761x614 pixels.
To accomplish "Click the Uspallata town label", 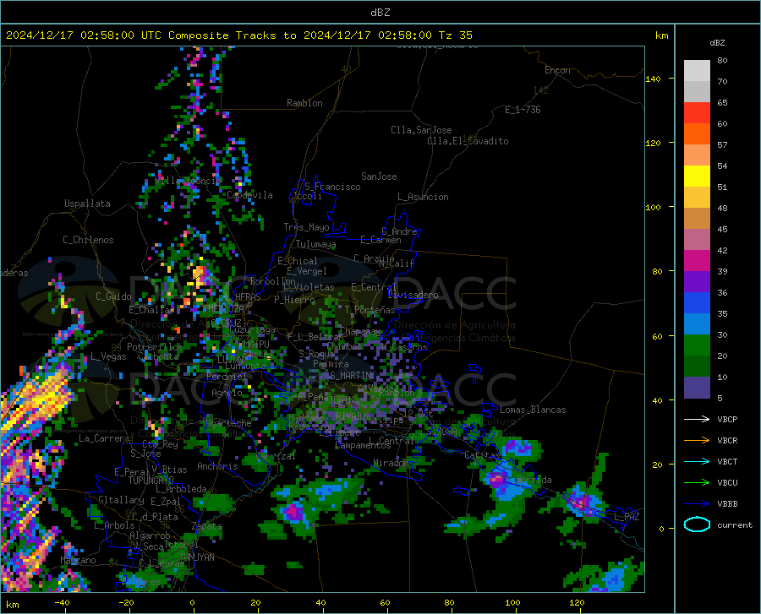I will [x=87, y=204].
